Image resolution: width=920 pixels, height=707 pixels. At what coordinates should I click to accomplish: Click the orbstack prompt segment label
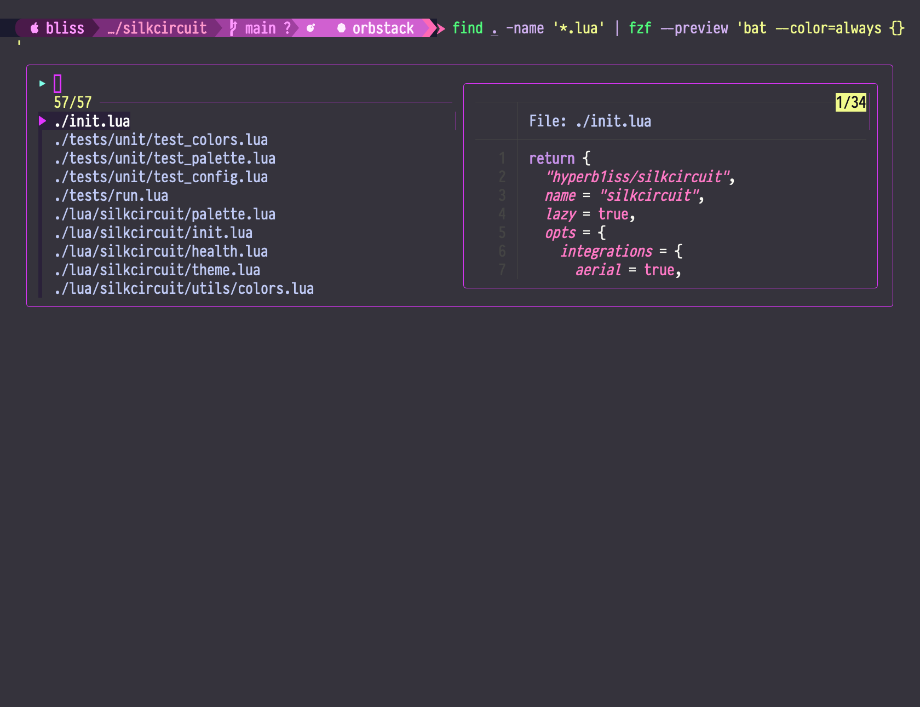pos(383,28)
